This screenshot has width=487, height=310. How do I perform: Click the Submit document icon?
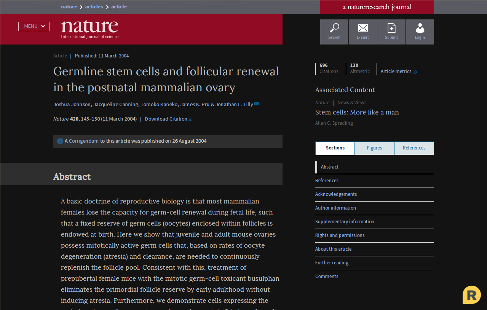coord(391,29)
